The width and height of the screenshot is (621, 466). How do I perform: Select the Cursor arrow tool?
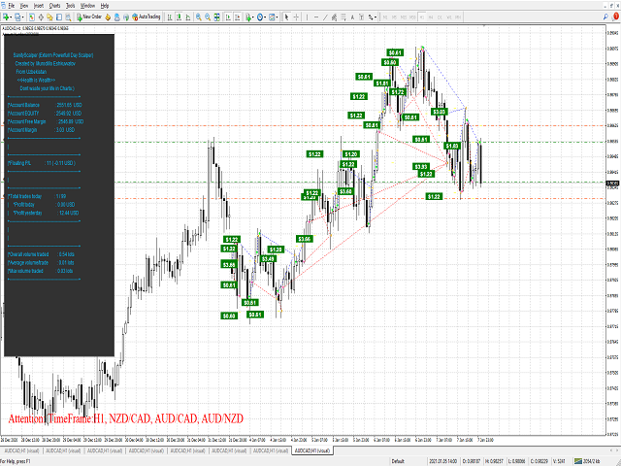point(286,17)
